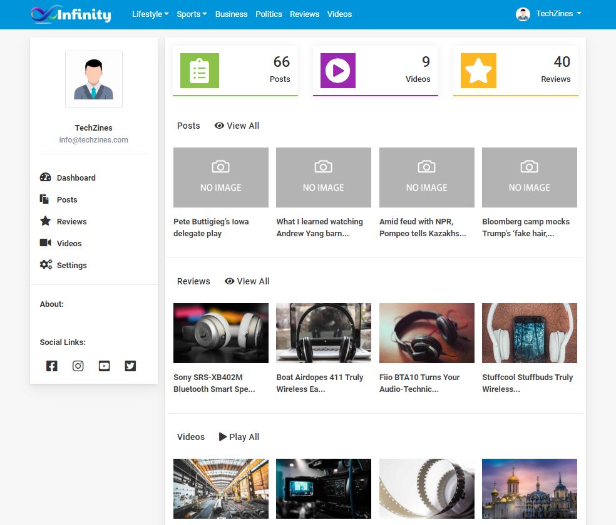The image size is (616, 525).
Task: Click View All next to Posts
Action: point(237,126)
